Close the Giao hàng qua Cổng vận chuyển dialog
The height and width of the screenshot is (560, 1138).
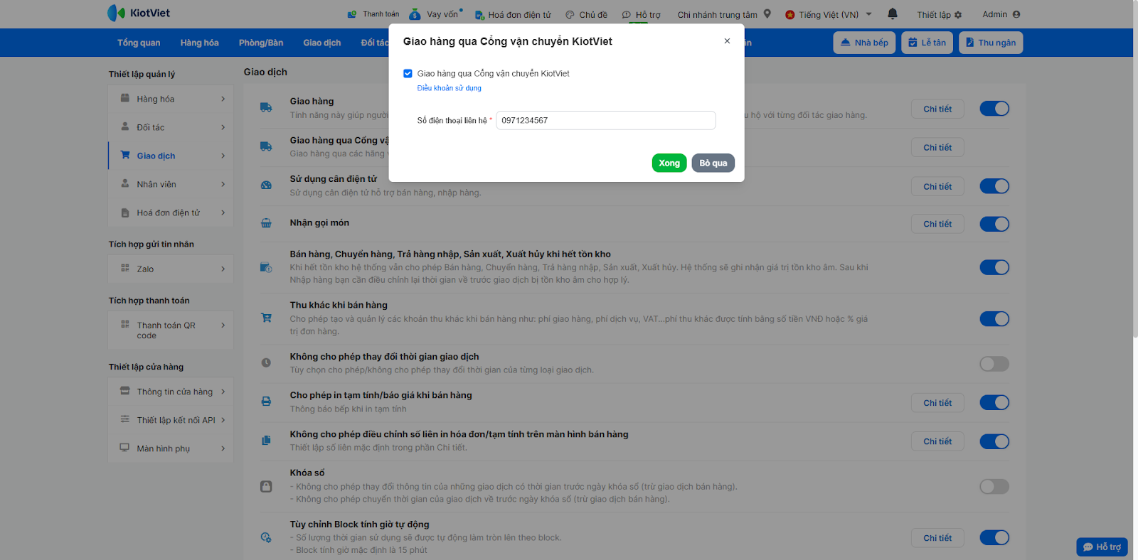[x=727, y=41]
